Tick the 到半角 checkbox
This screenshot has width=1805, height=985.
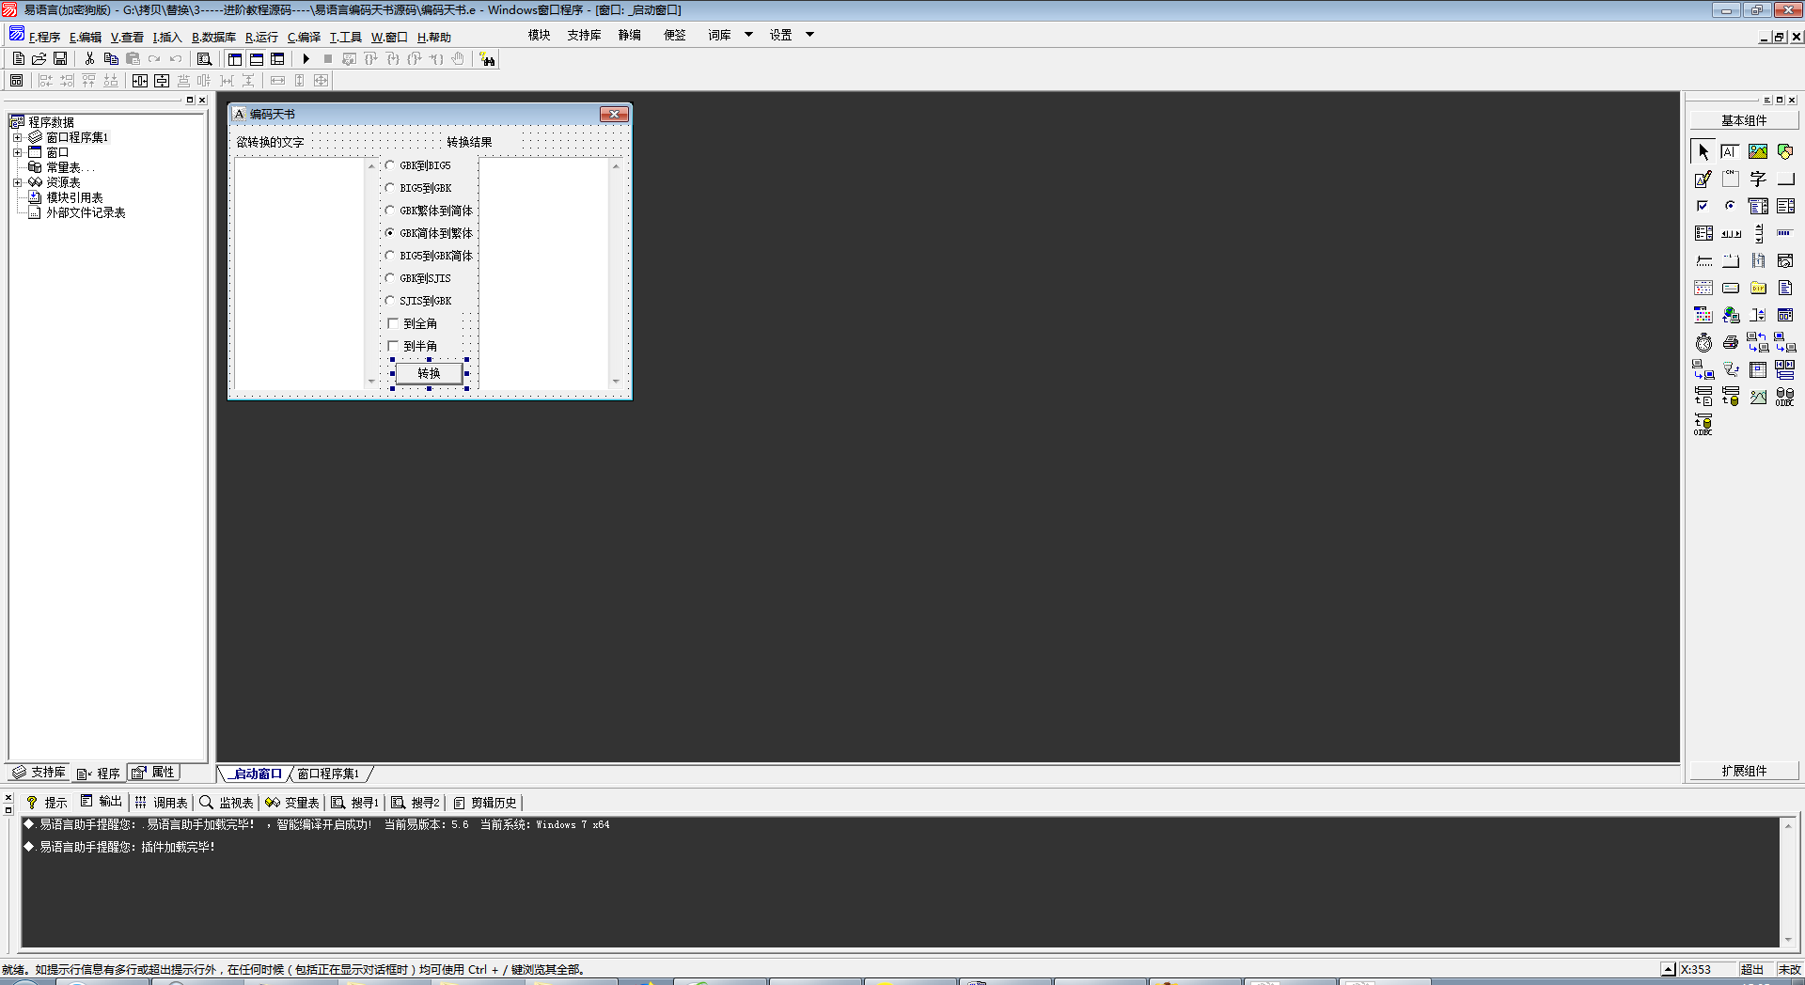pyautogui.click(x=394, y=346)
